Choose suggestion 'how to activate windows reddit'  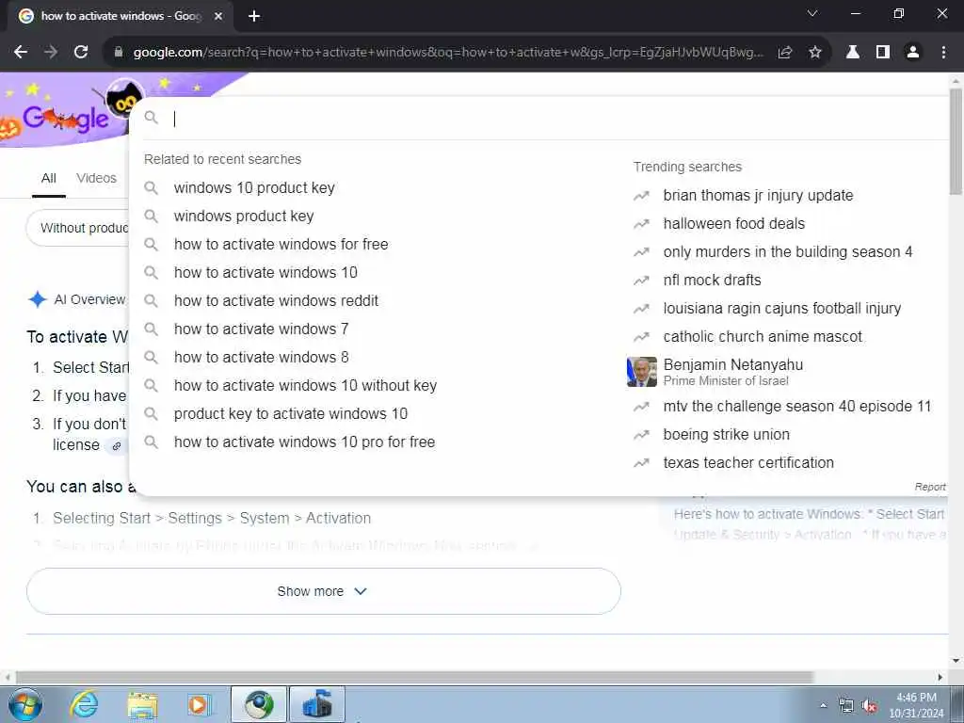click(x=276, y=300)
